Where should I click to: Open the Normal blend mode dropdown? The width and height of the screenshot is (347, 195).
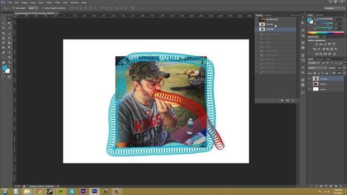pos(318,68)
